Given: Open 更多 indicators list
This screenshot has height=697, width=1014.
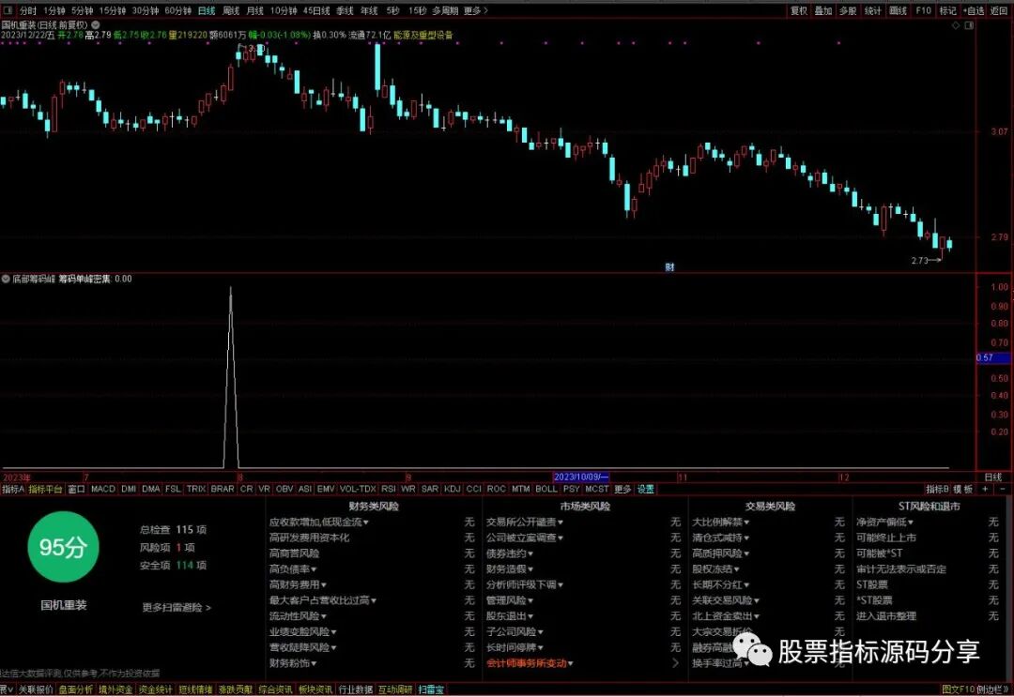Looking at the screenshot, I should pyautogui.click(x=622, y=490).
